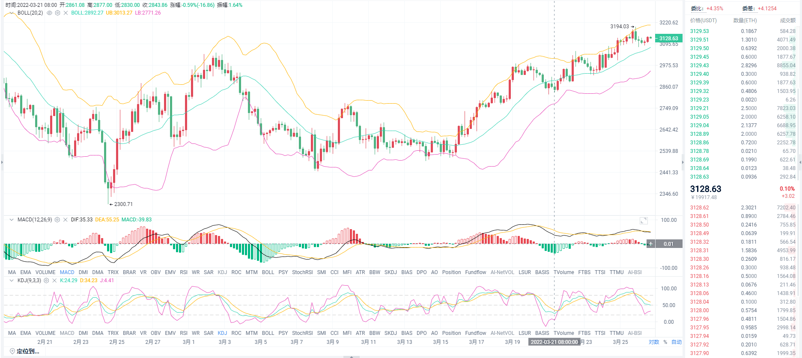Open settings for the MACD(12,26,9) indicator
802x358 pixels.
57,220
